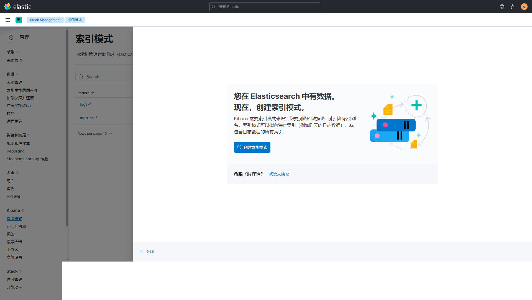Open the logs-* index pattern
532x300 pixels.
tap(86, 104)
